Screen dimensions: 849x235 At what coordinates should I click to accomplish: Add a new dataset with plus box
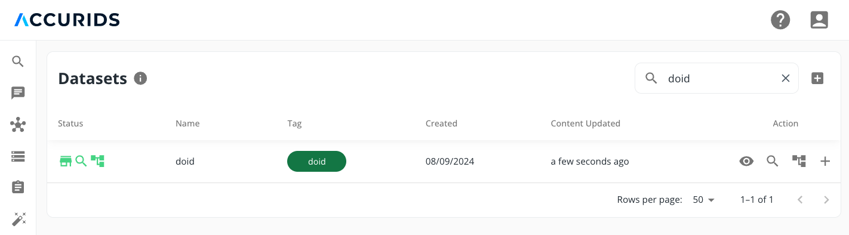817,78
